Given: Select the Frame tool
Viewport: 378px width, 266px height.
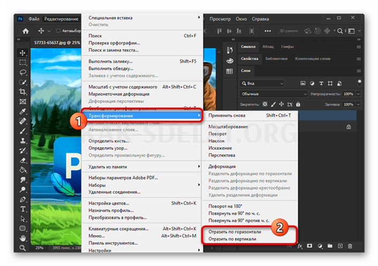Looking at the screenshot, I should 22,101.
